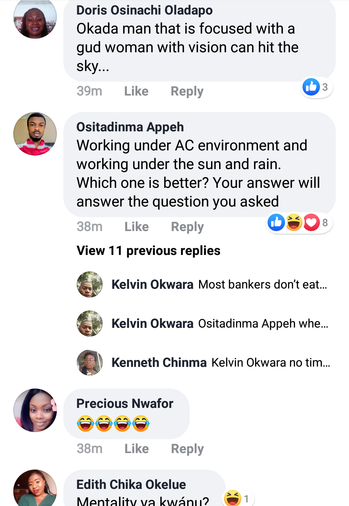
Task: Reply to Precious Nwafor's comment
Action: [187, 449]
